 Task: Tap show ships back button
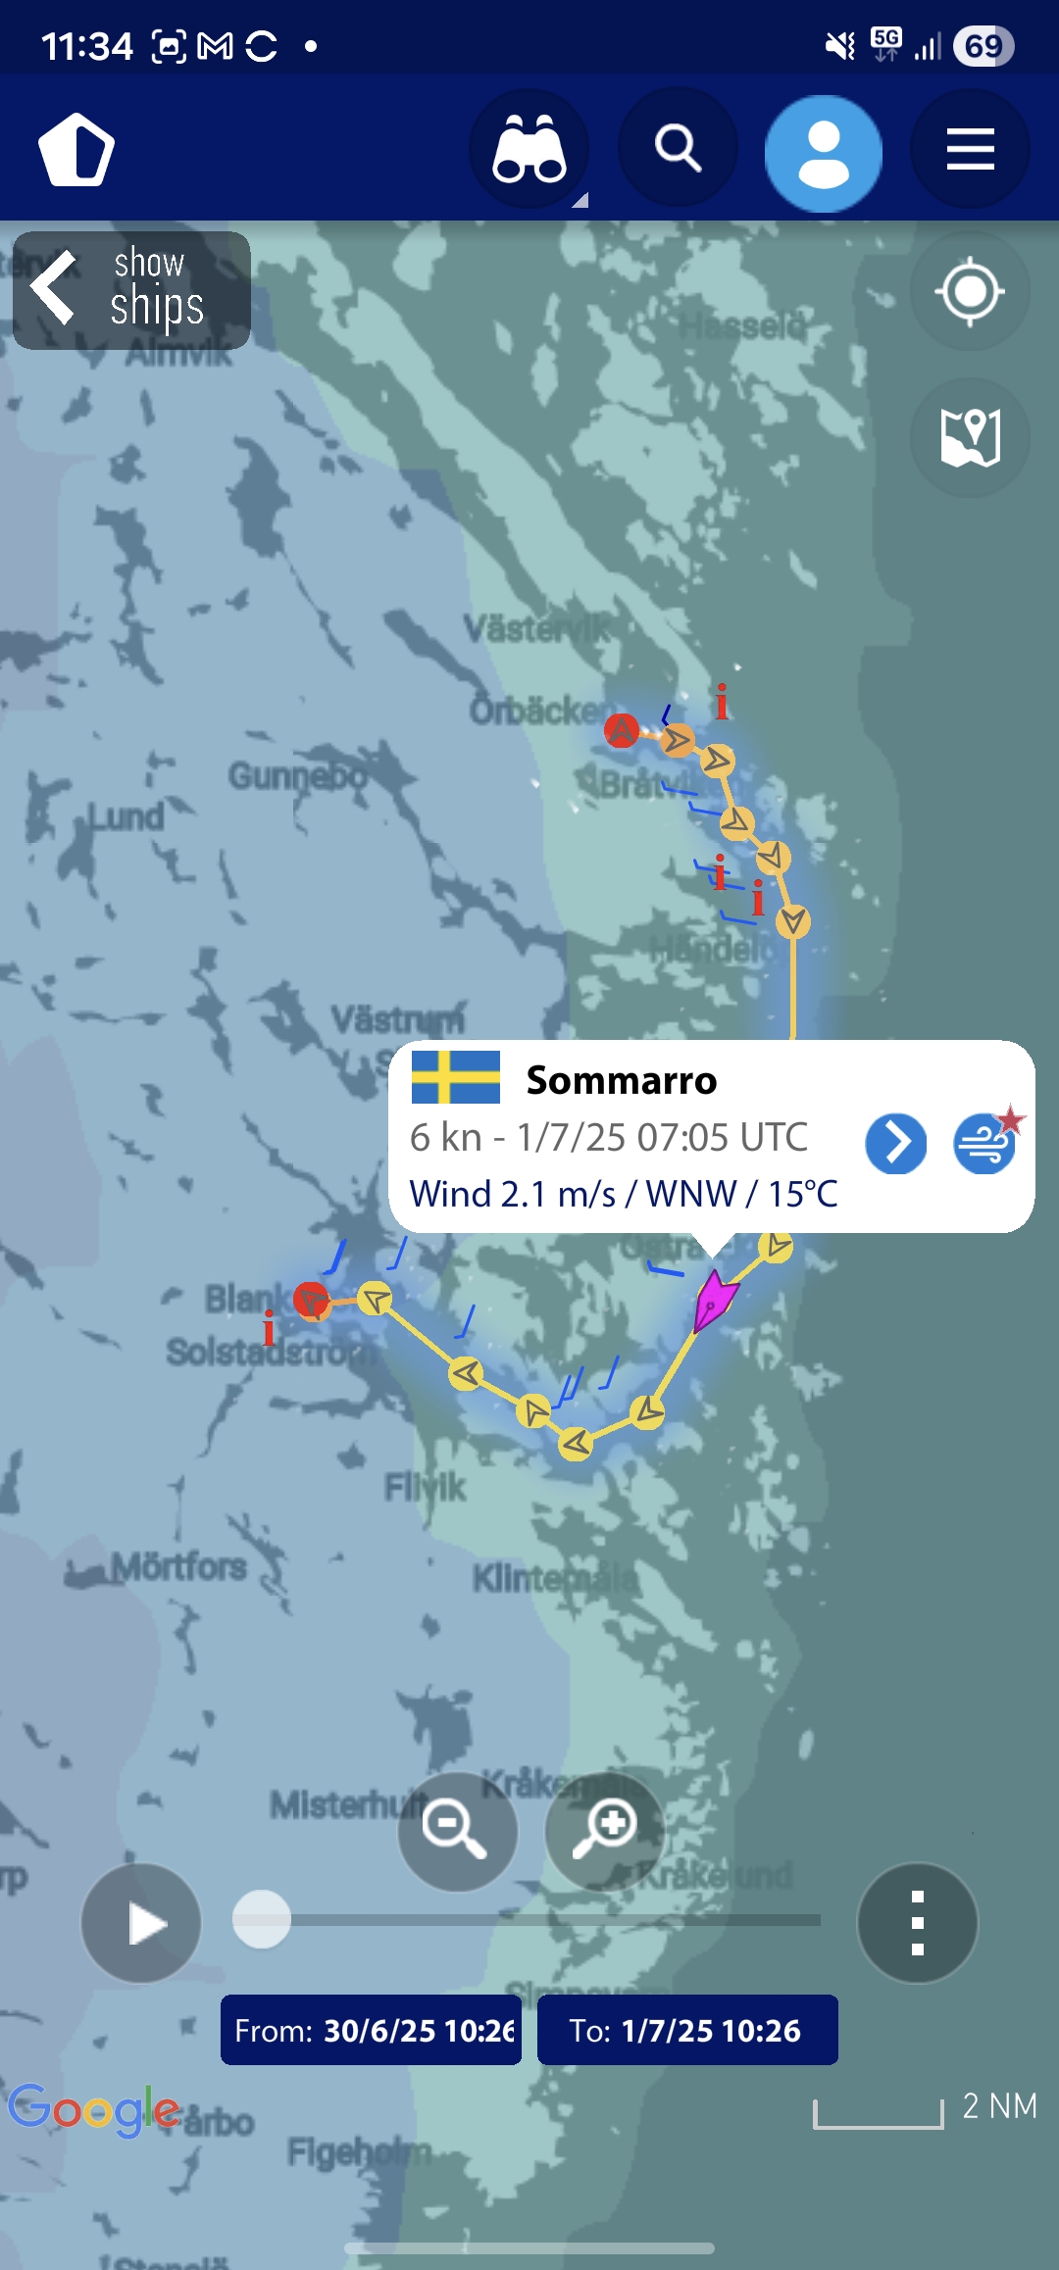[x=131, y=290]
